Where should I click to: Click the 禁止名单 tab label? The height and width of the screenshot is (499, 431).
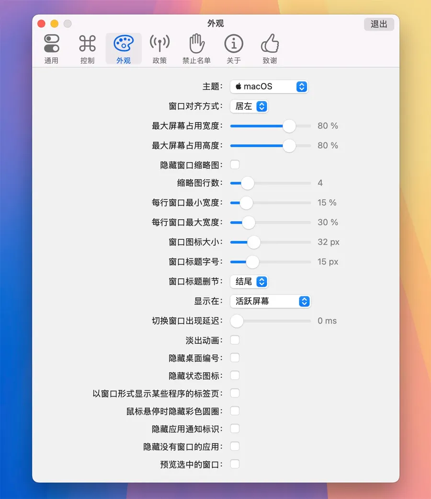tap(196, 61)
